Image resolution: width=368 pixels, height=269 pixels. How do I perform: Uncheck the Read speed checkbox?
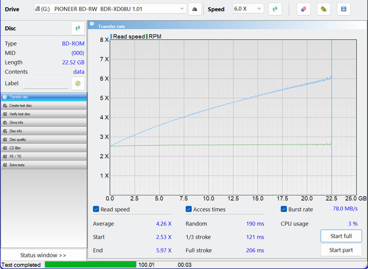96,209
